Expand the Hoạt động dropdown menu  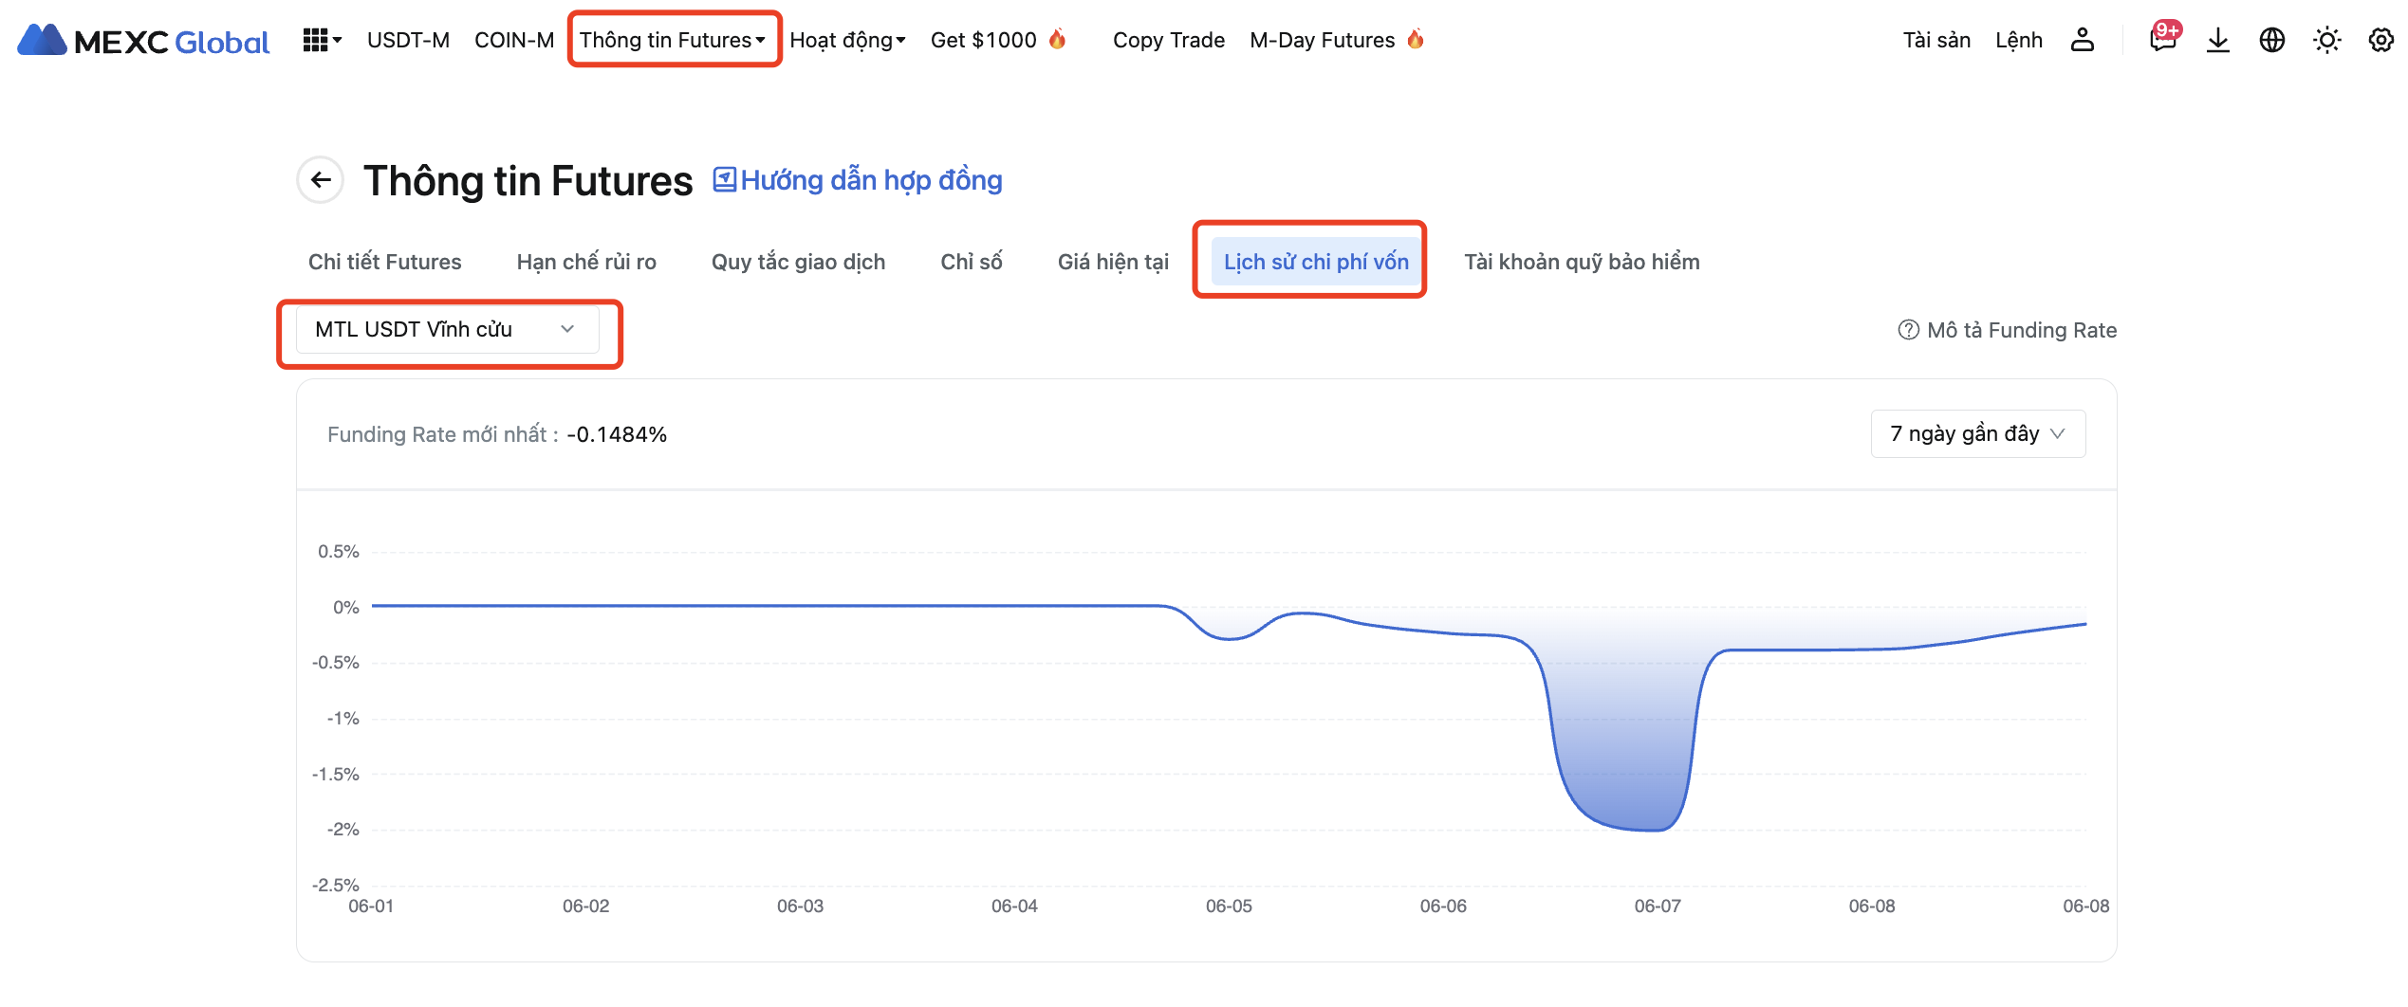(847, 40)
